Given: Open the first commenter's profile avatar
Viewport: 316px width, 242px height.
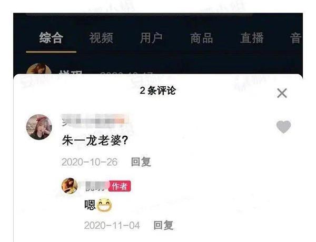Looking at the screenshot, I should [39, 127].
